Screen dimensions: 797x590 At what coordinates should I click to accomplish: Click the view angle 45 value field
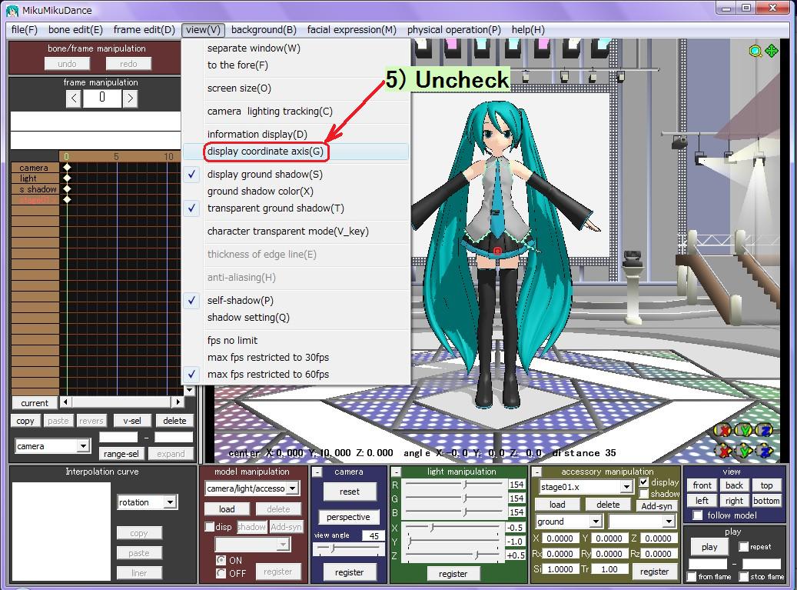374,535
